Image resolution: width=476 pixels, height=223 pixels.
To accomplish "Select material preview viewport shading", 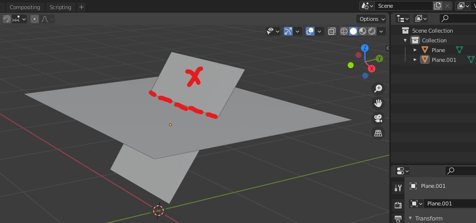I will coord(363,31).
